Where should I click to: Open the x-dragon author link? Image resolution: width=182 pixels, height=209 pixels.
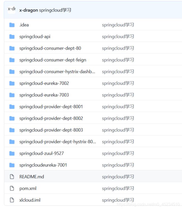point(29,10)
